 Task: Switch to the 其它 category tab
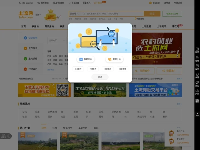coord(96,128)
